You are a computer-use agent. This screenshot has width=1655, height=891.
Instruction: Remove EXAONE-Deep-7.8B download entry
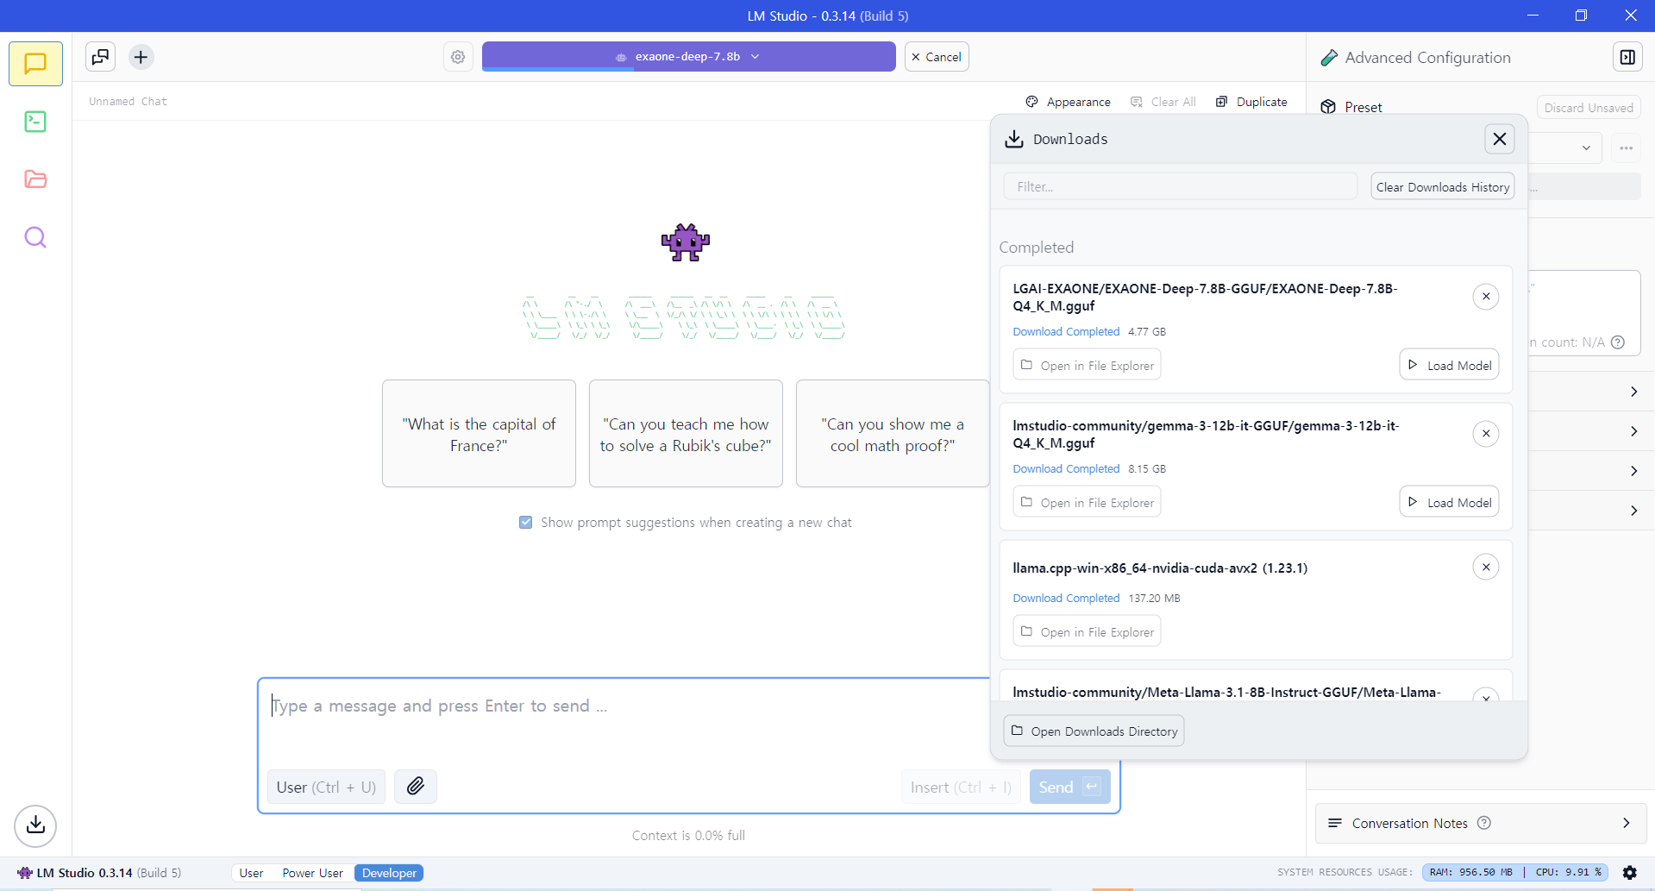1486,297
